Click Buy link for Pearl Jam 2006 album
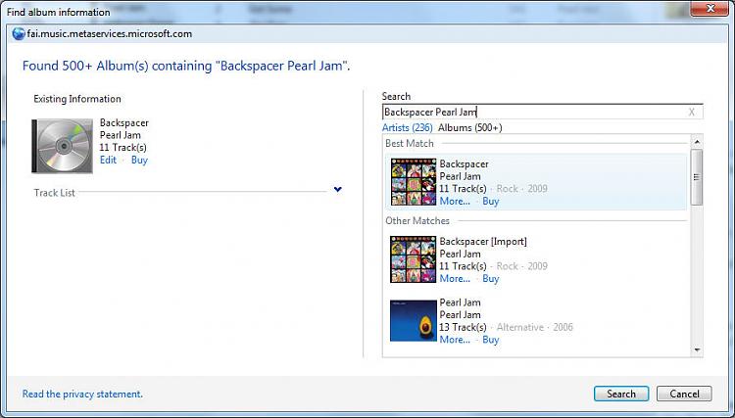This screenshot has height=418, width=735. click(491, 340)
